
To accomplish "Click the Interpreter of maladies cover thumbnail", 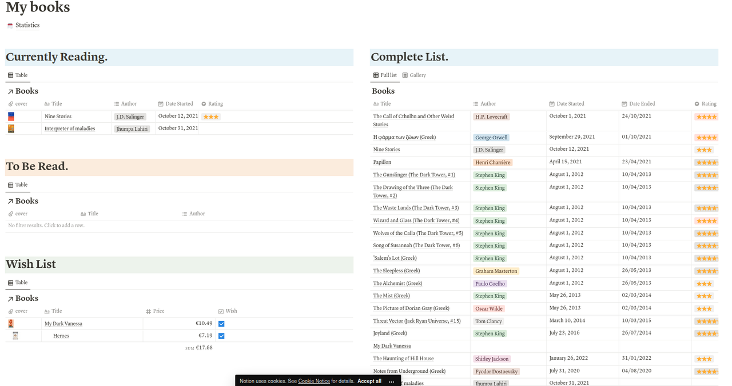I will (x=11, y=128).
